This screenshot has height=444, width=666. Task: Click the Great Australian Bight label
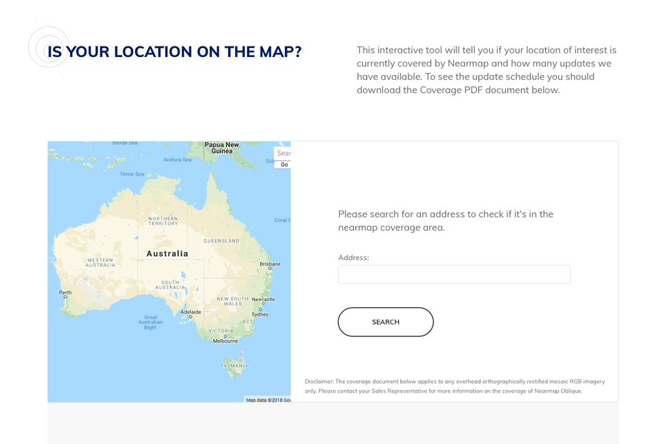[x=151, y=323]
